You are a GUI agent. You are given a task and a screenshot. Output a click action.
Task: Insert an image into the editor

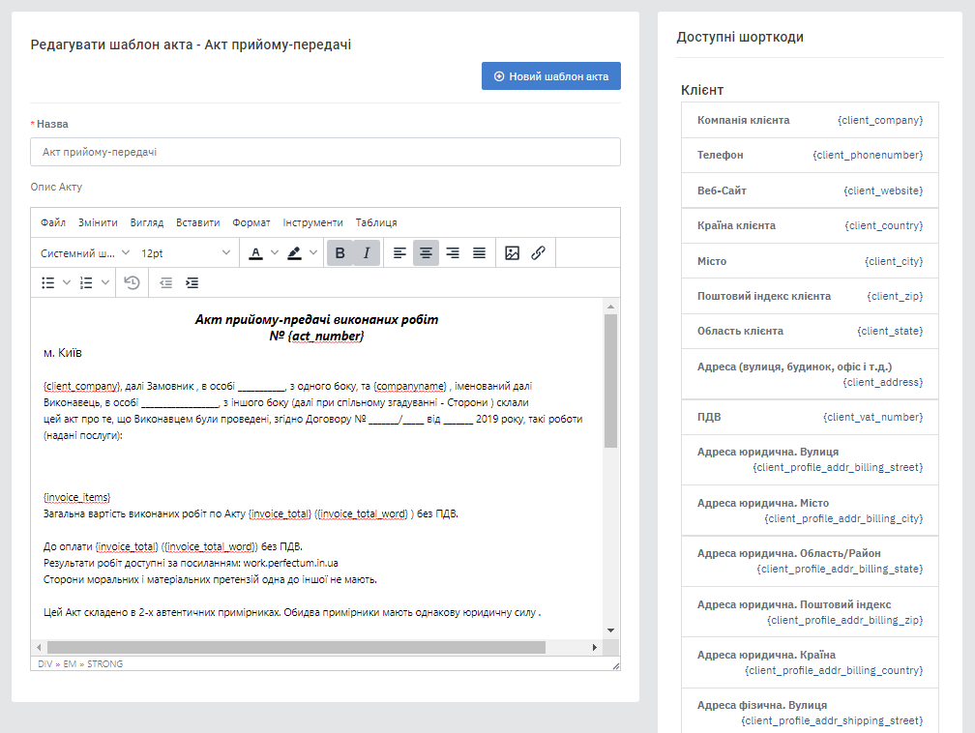[x=513, y=253]
